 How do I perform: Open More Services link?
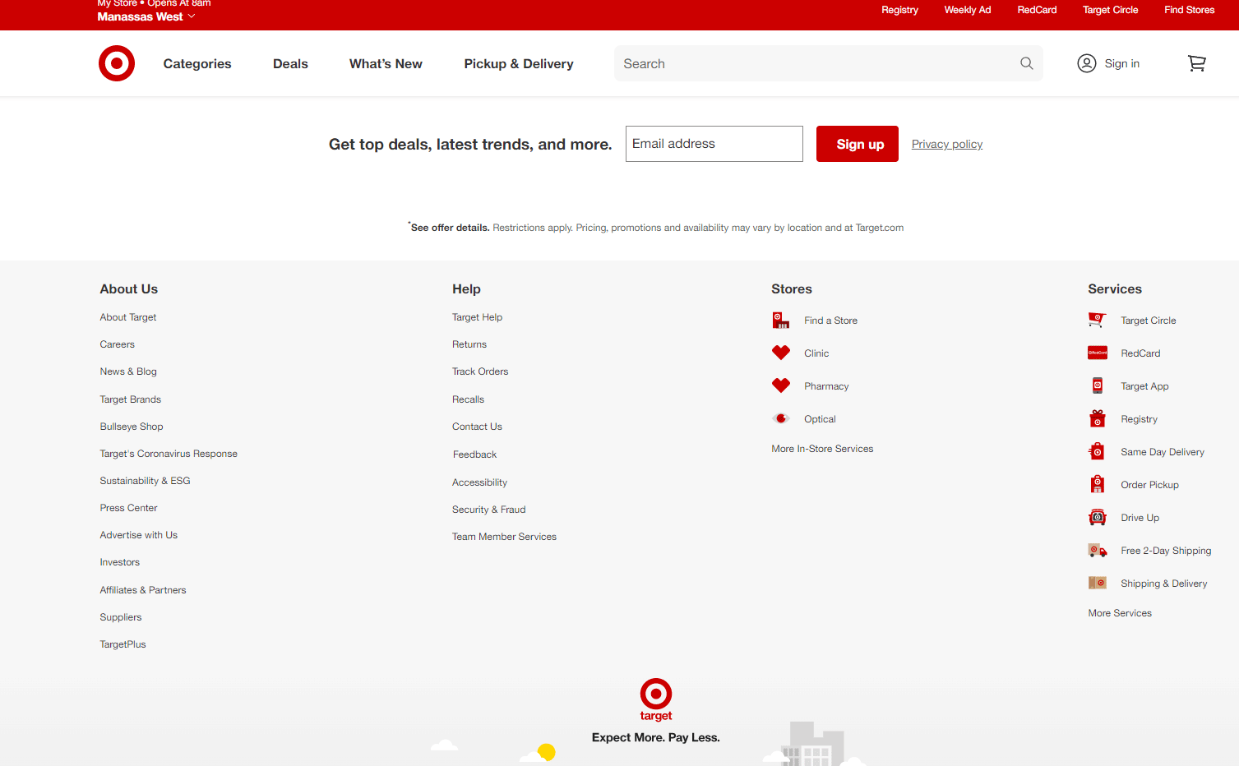(1120, 613)
